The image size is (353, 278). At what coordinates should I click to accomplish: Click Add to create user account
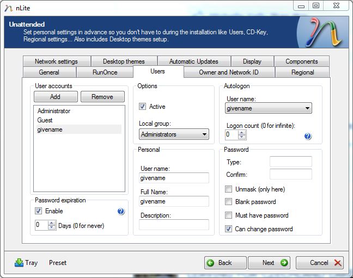coord(55,97)
